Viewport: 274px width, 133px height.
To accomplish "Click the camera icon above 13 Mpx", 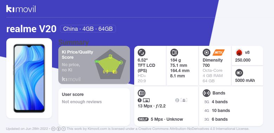I will coord(142,93).
